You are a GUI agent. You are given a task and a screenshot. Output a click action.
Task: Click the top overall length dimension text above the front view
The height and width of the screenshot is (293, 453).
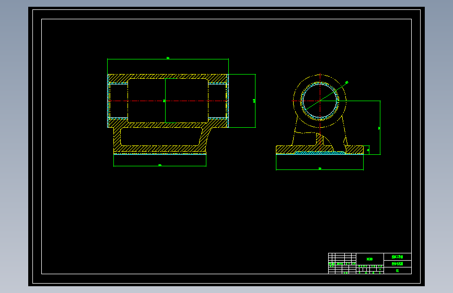tap(168, 58)
